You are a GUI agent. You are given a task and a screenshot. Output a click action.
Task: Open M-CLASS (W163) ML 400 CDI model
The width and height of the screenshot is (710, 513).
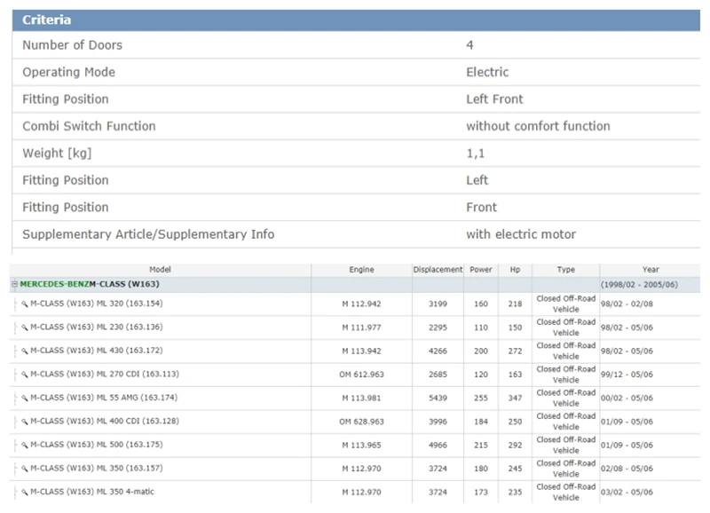click(x=105, y=421)
